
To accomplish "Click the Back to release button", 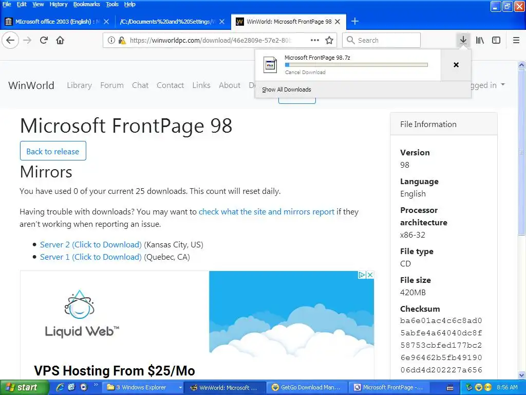I will pos(53,151).
